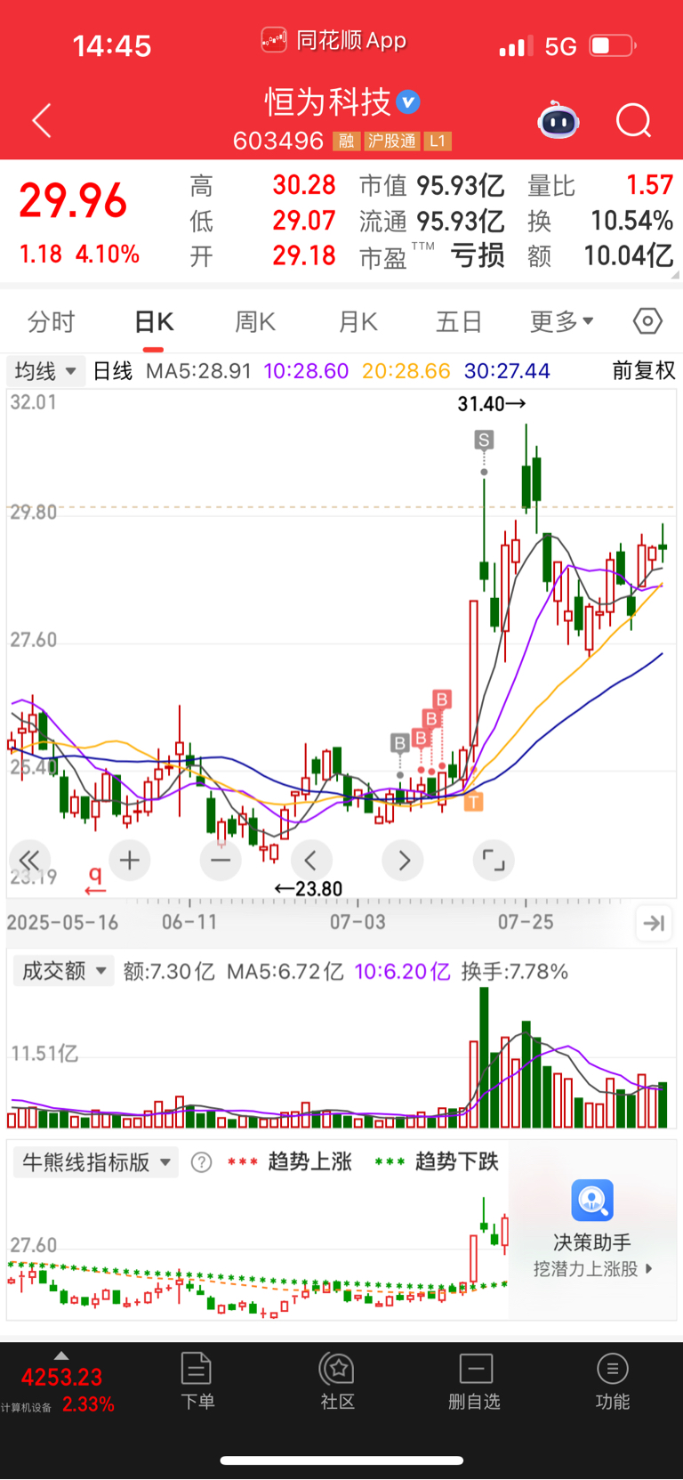683x1480 pixels.
Task: Open 下单 order icon
Action: click(197, 1381)
